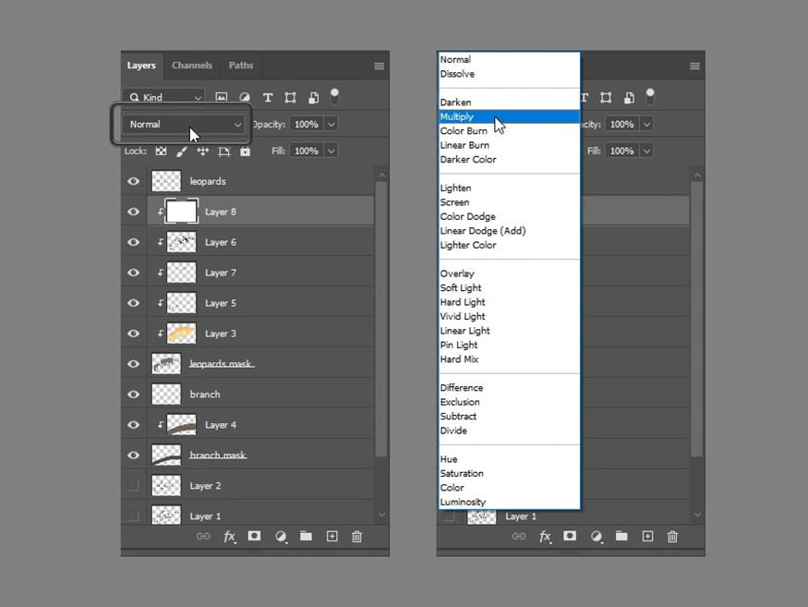The height and width of the screenshot is (607, 808).
Task: Click adjustment layer icon in right panel
Action: 596,537
